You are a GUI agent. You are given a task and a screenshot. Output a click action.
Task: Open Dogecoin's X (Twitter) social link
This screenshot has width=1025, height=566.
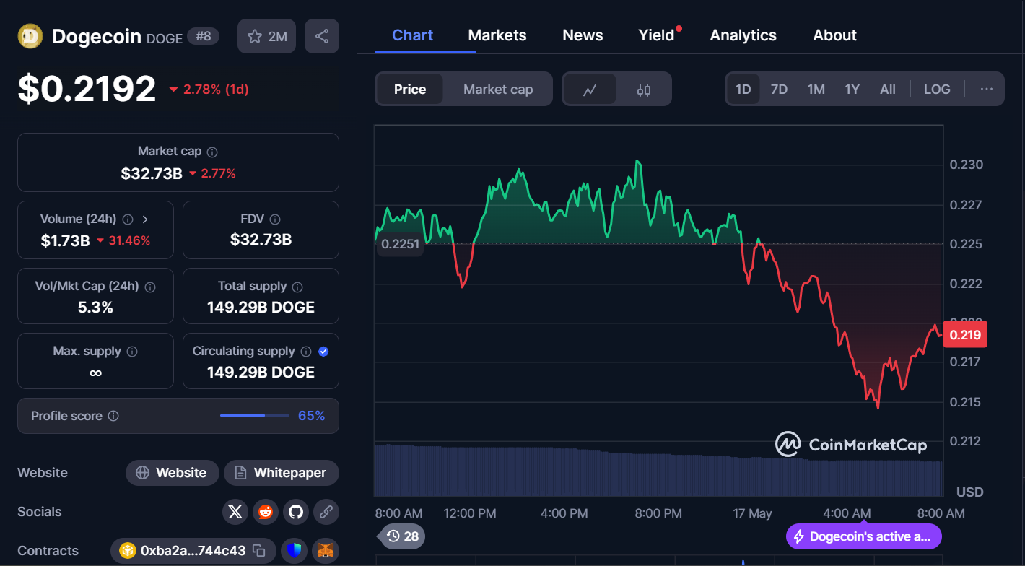(235, 512)
